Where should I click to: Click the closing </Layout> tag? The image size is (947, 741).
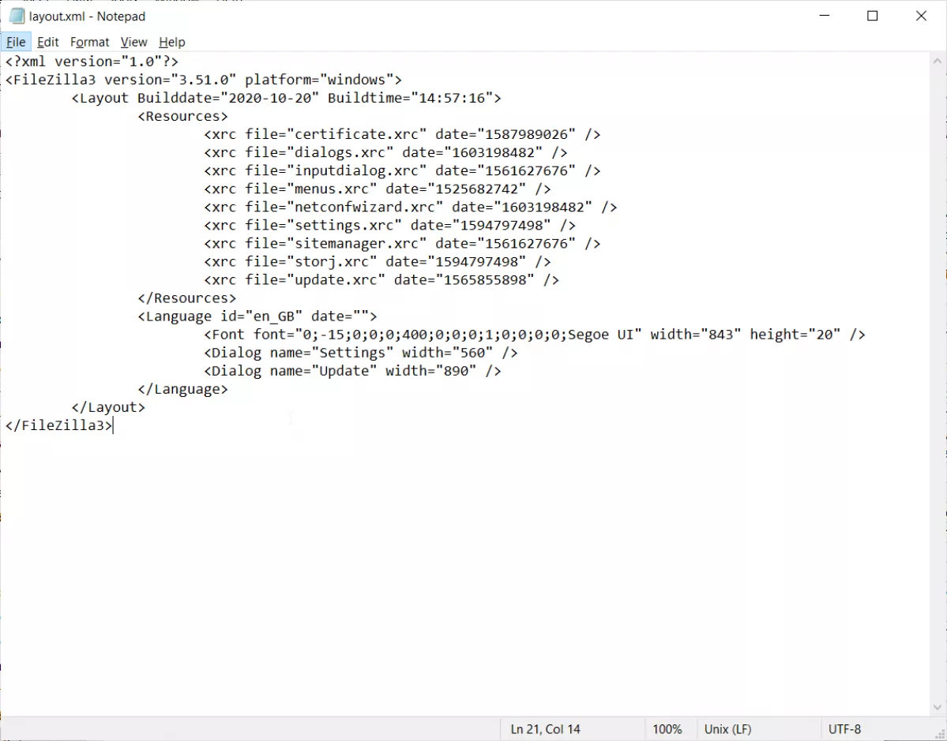click(x=108, y=407)
